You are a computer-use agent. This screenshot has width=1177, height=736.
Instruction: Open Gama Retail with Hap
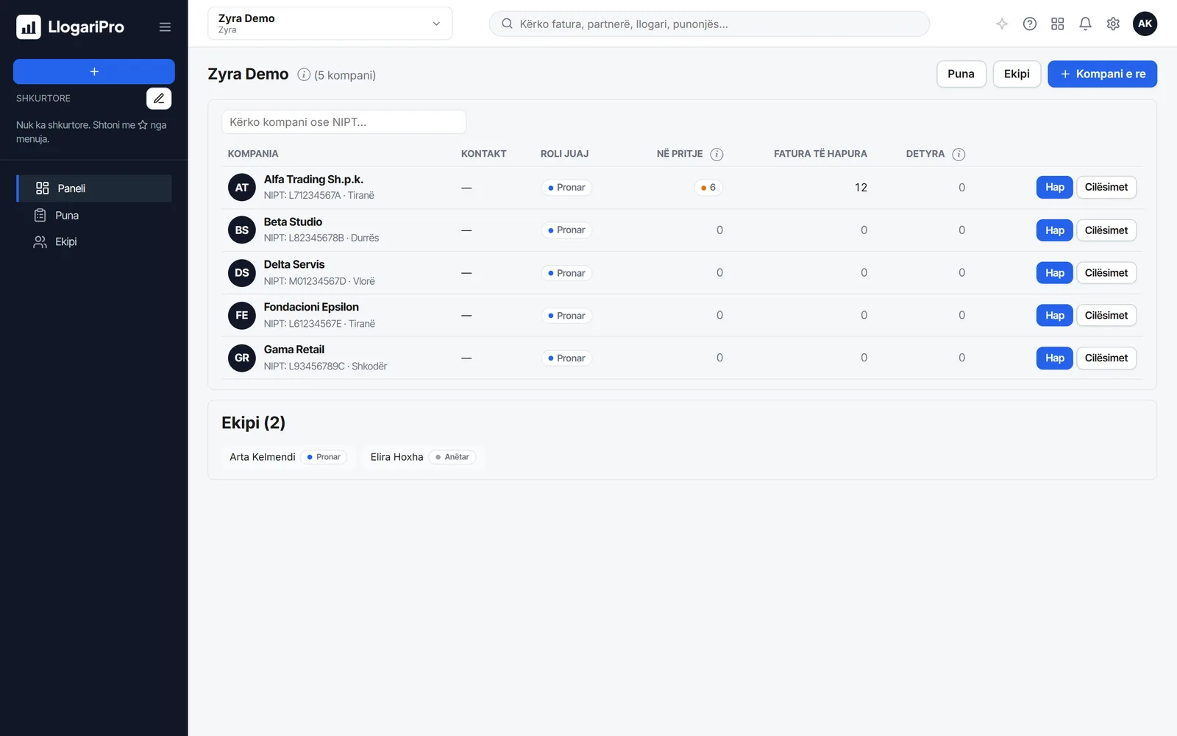click(1055, 358)
